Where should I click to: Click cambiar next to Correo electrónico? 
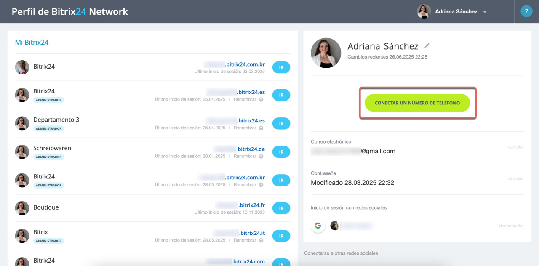(516, 147)
